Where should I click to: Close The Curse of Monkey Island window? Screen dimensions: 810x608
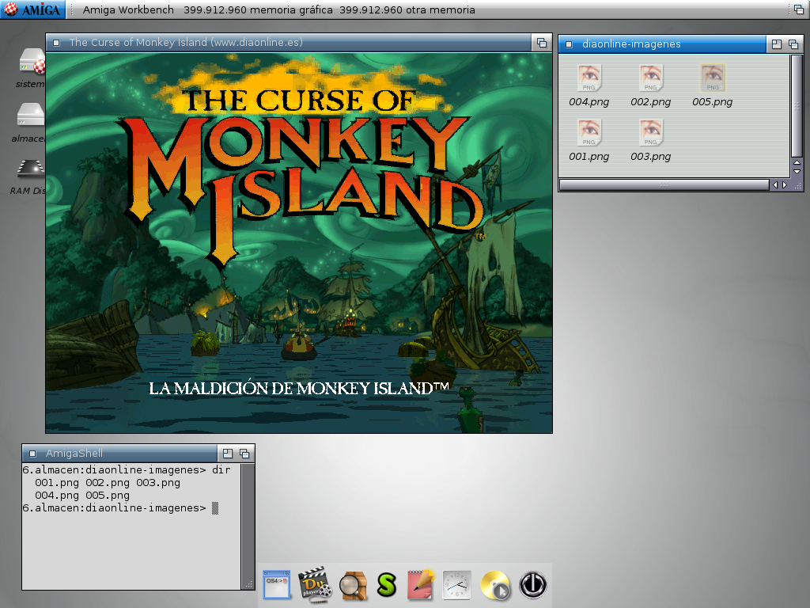[x=56, y=43]
